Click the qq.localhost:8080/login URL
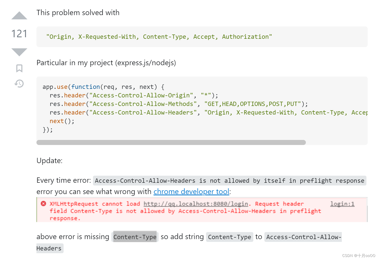The width and height of the screenshot is (379, 260). point(196,204)
